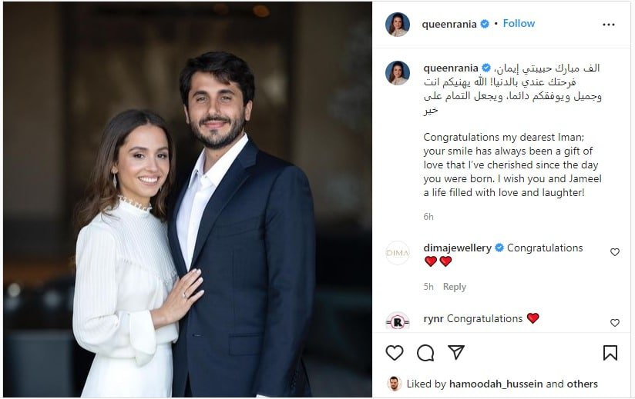Open rynr username link
This screenshot has width=635, height=399.
[x=433, y=318]
